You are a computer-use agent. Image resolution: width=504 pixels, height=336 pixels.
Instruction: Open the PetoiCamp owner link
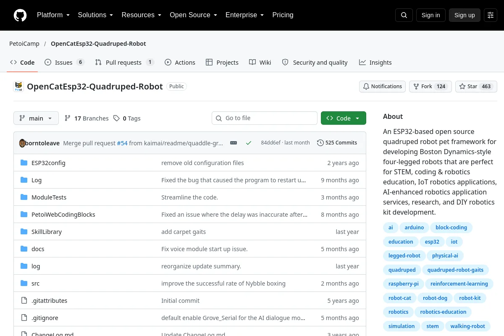pyautogui.click(x=24, y=44)
